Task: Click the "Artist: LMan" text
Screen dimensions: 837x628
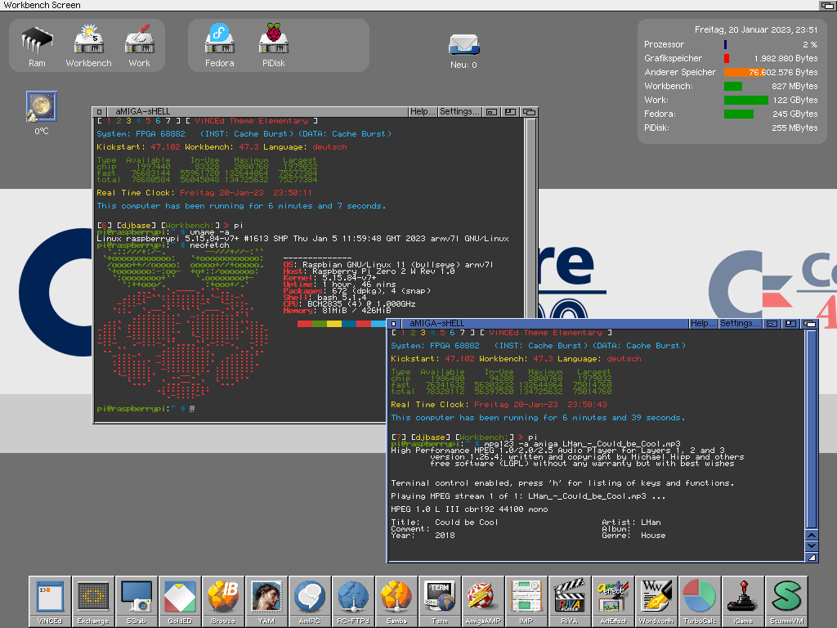Action: tap(631, 523)
